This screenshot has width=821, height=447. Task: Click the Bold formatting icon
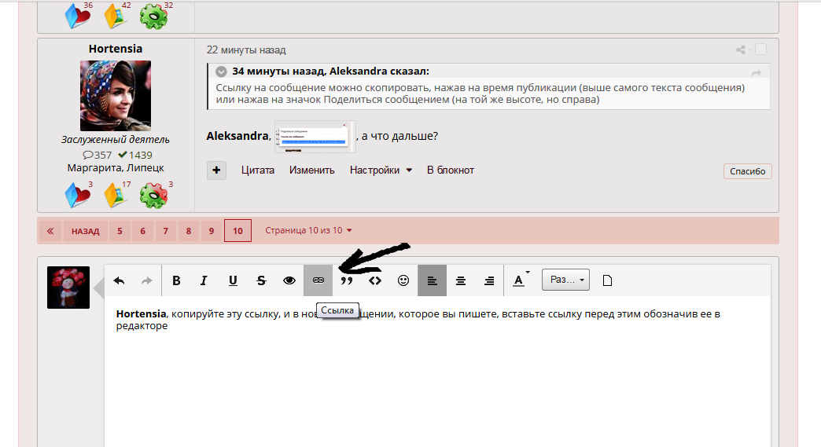(176, 280)
